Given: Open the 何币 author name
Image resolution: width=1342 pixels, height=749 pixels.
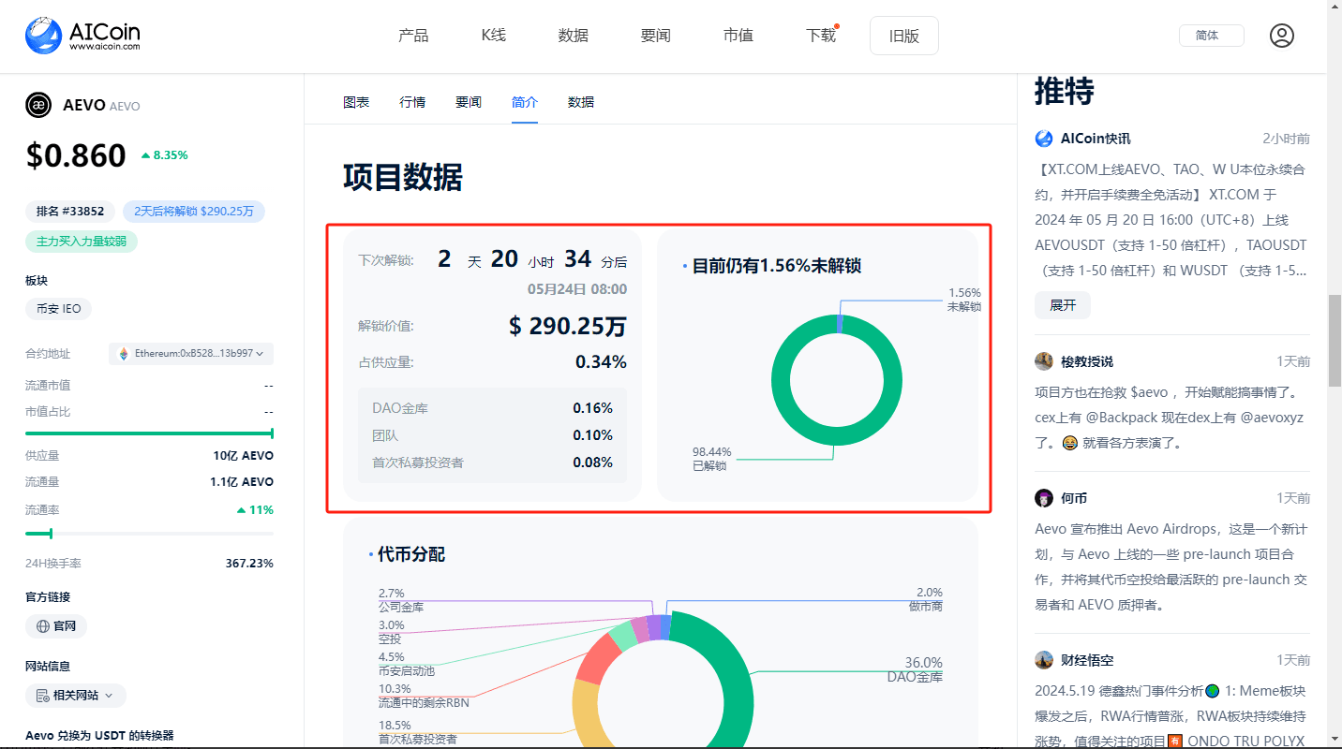Looking at the screenshot, I should tap(1074, 498).
